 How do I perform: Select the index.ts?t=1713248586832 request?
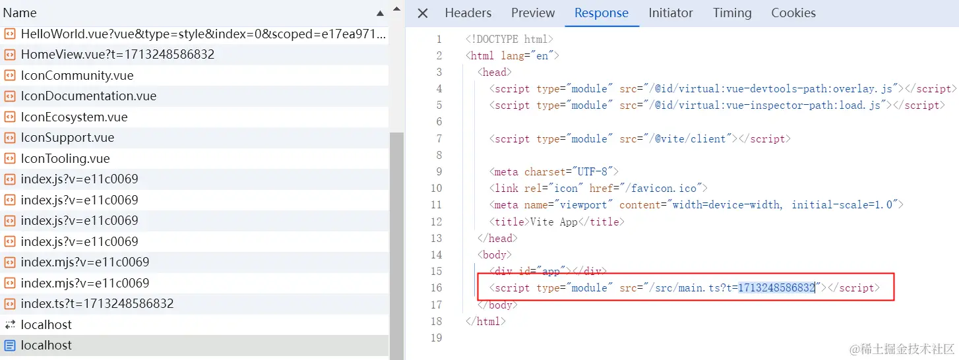click(194, 304)
